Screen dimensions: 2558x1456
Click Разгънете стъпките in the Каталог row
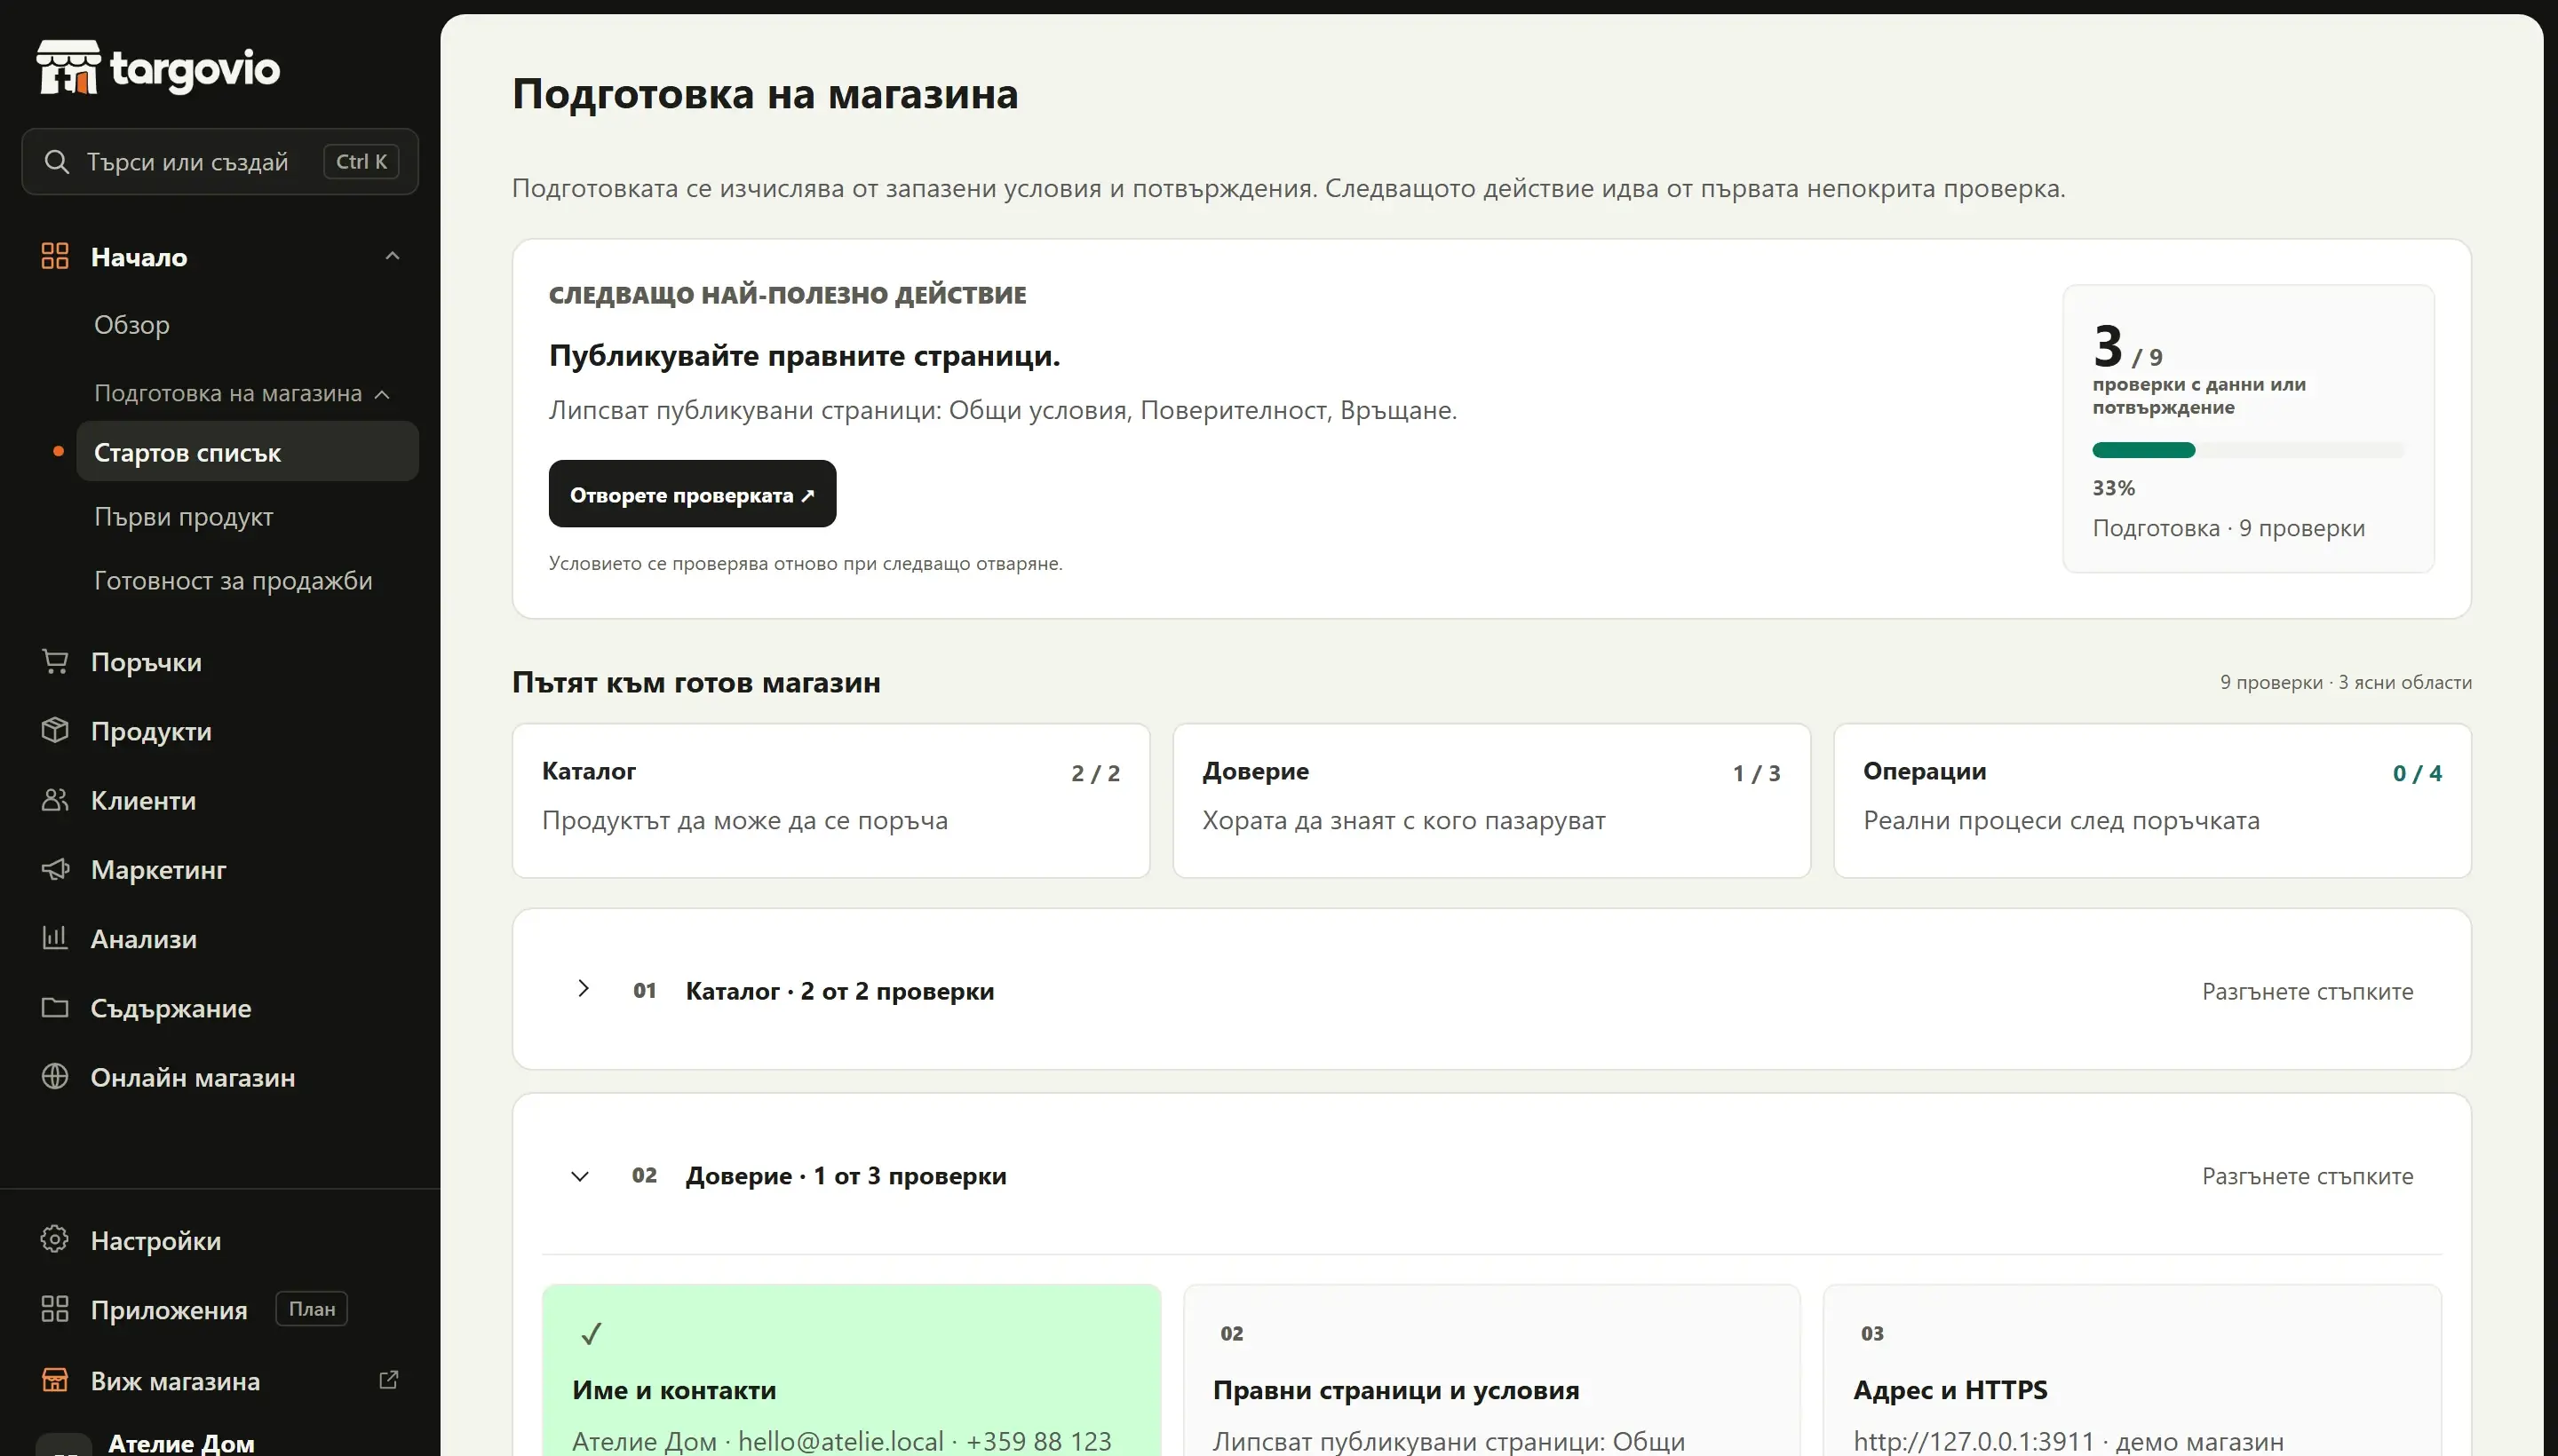tap(2307, 991)
